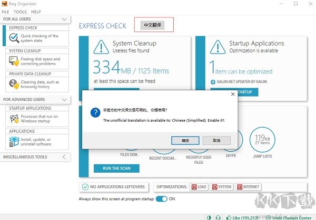Open the FILE menu
316x220 pixels.
point(5,12)
